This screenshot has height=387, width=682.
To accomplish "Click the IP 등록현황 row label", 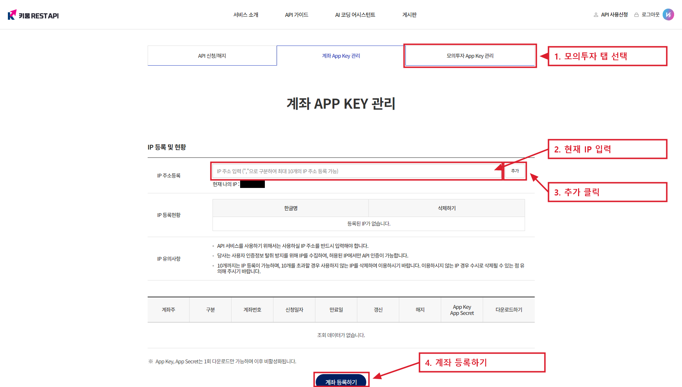I will (169, 215).
